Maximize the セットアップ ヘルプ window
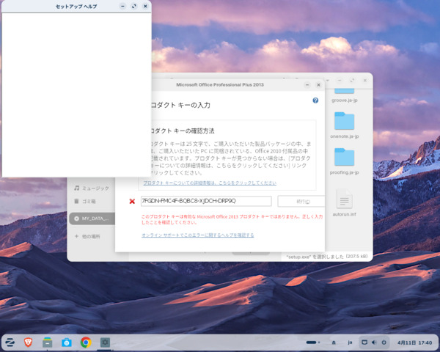 click(134, 6)
